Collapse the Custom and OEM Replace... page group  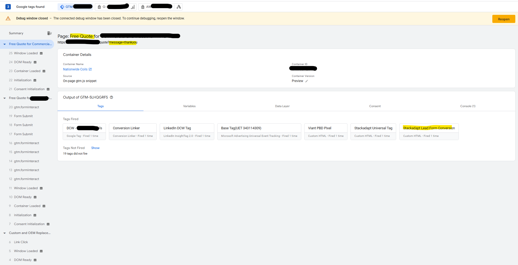[5, 233]
